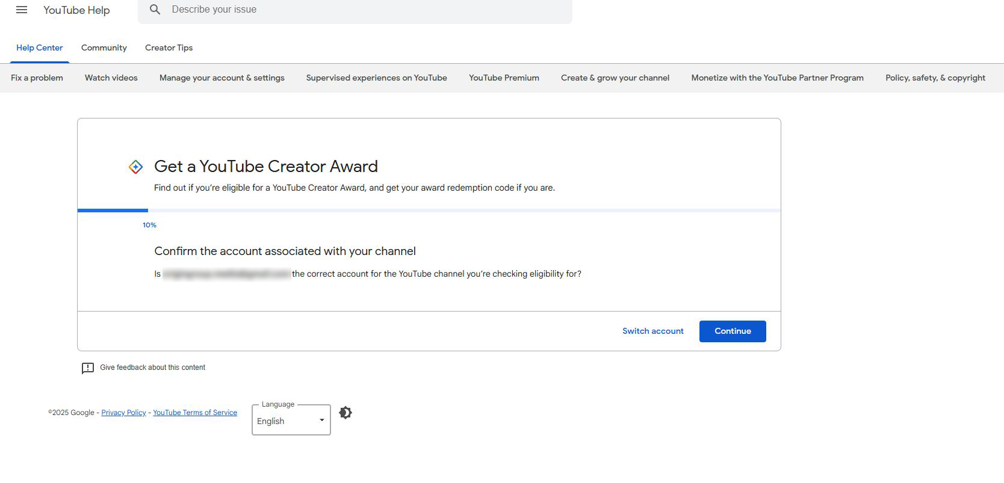Image resolution: width=1004 pixels, height=483 pixels.
Task: Open YouTube Terms of Service link
Action: [195, 413]
